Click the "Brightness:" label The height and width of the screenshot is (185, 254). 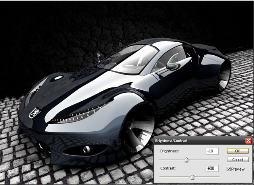pyautogui.click(x=169, y=151)
